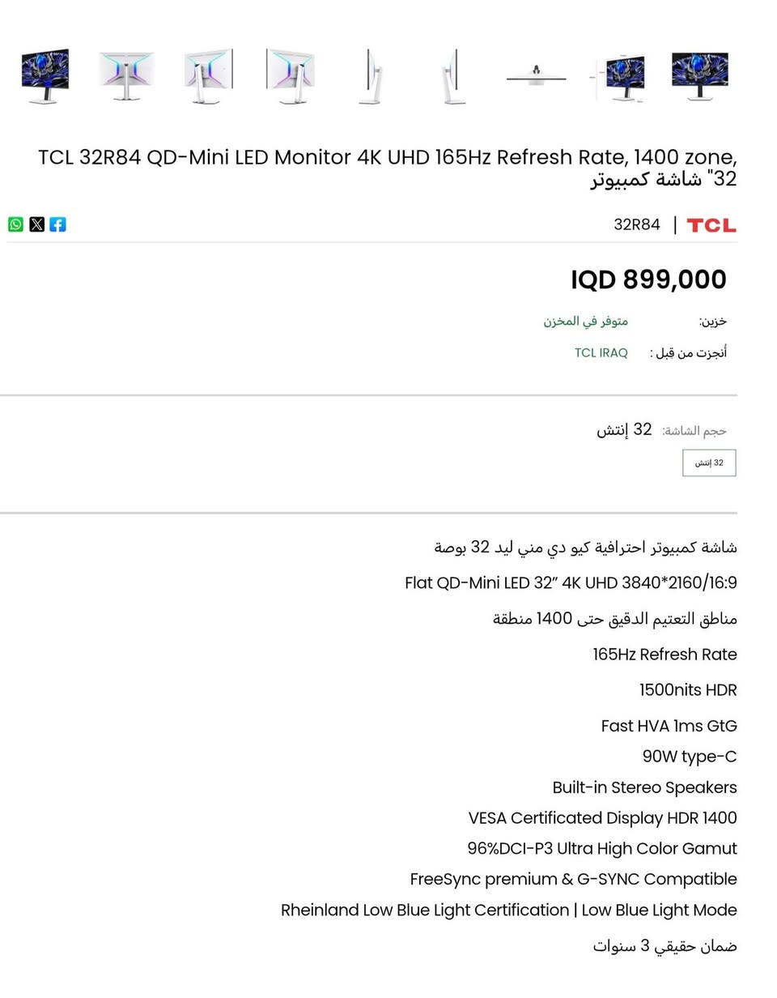Screen dimensions: 777x998
Task: Share product on Facebook
Action: 57,224
